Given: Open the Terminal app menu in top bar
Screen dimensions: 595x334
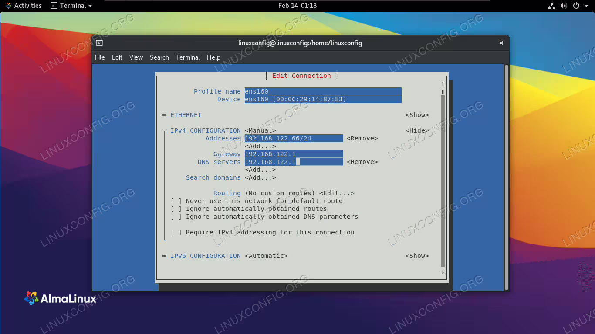Looking at the screenshot, I should click(71, 6).
